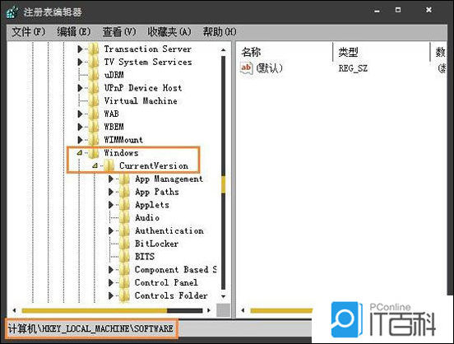Open the 文件(F) menu

pyautogui.click(x=28, y=31)
